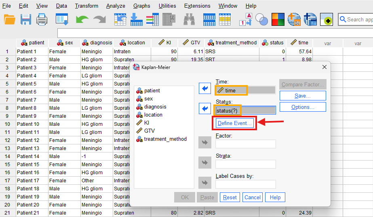Click Strata field transfer arrow
Screen dimensions: 373x217
205,163
